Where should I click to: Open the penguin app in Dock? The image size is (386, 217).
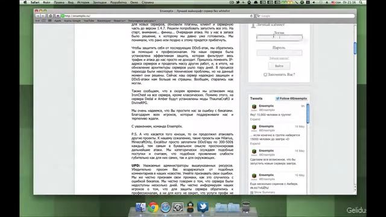(190, 207)
